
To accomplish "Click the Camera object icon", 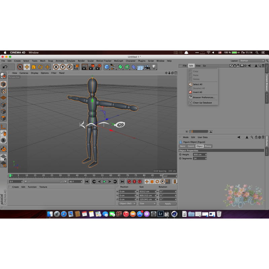I will [x=147, y=67].
